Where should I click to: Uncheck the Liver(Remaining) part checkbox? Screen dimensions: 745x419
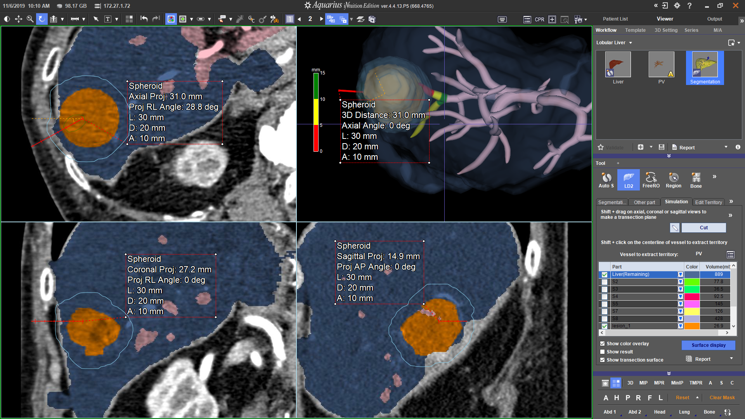click(605, 274)
